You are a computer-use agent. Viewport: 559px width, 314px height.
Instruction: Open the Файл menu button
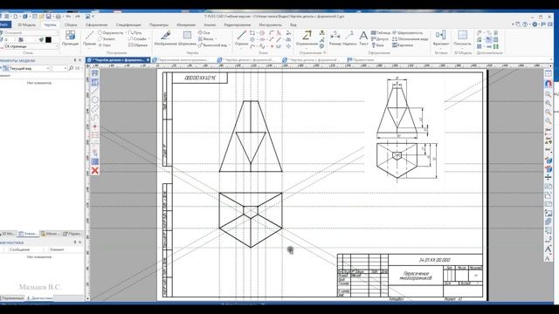[x=4, y=24]
